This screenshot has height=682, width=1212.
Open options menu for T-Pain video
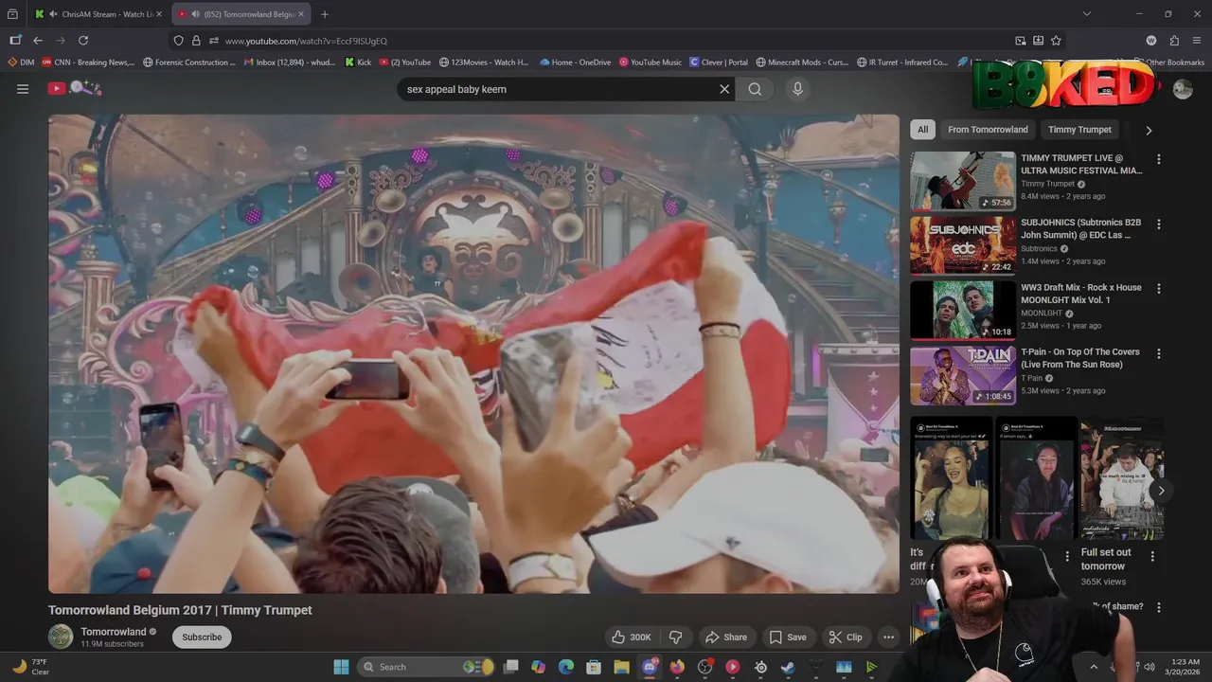(x=1158, y=353)
